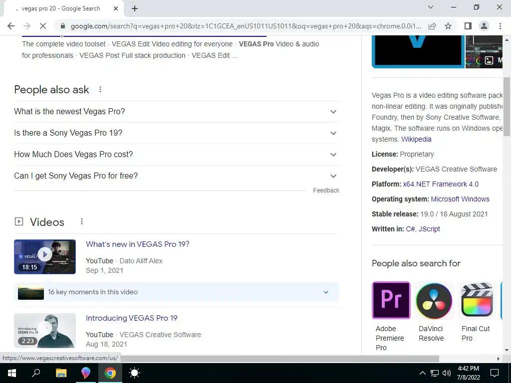The height and width of the screenshot is (383, 511).
Task: Open Windows taskbar search
Action: 36,373
